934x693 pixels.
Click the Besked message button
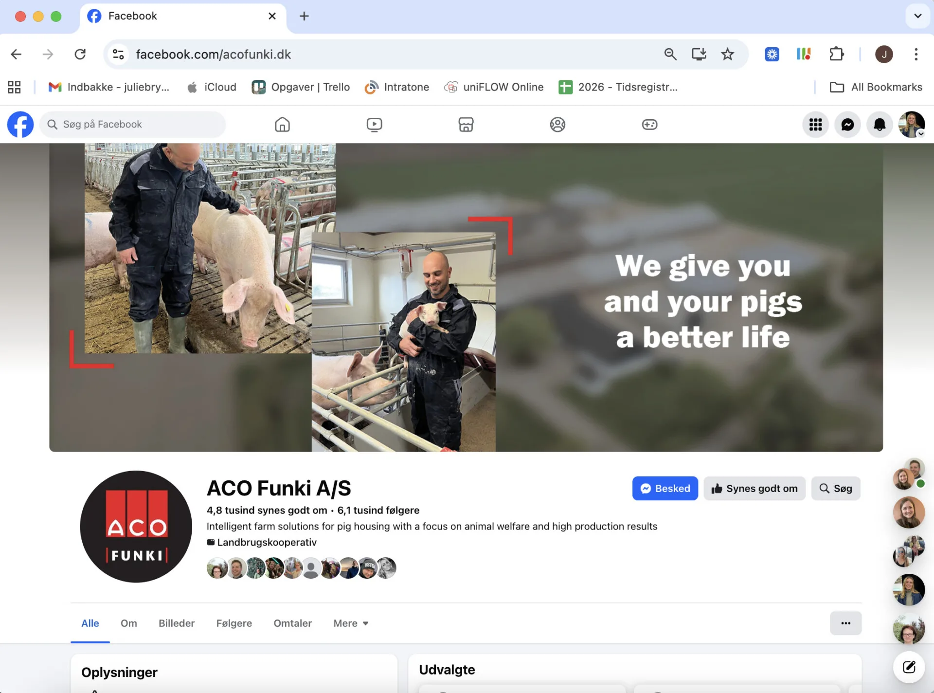(x=665, y=488)
